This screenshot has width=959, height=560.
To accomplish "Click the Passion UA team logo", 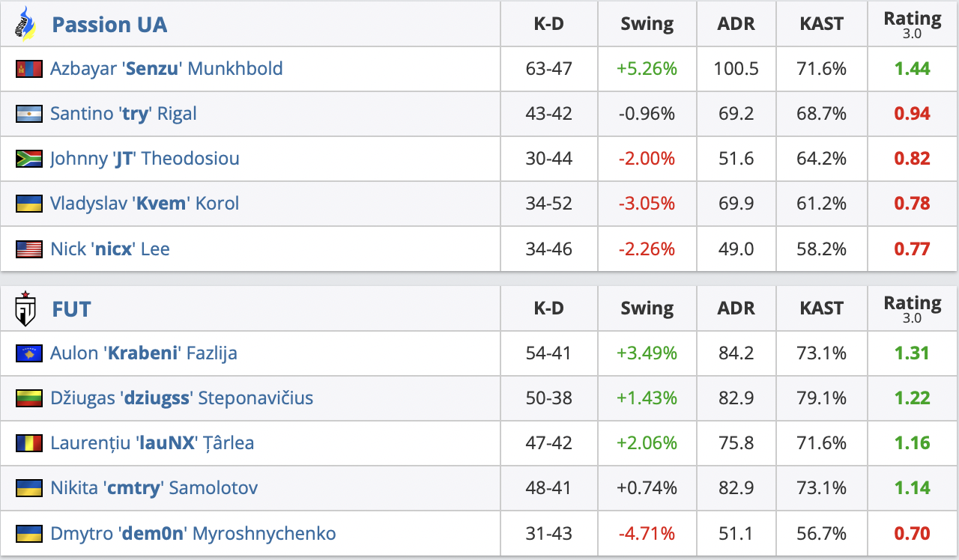I will [26, 24].
